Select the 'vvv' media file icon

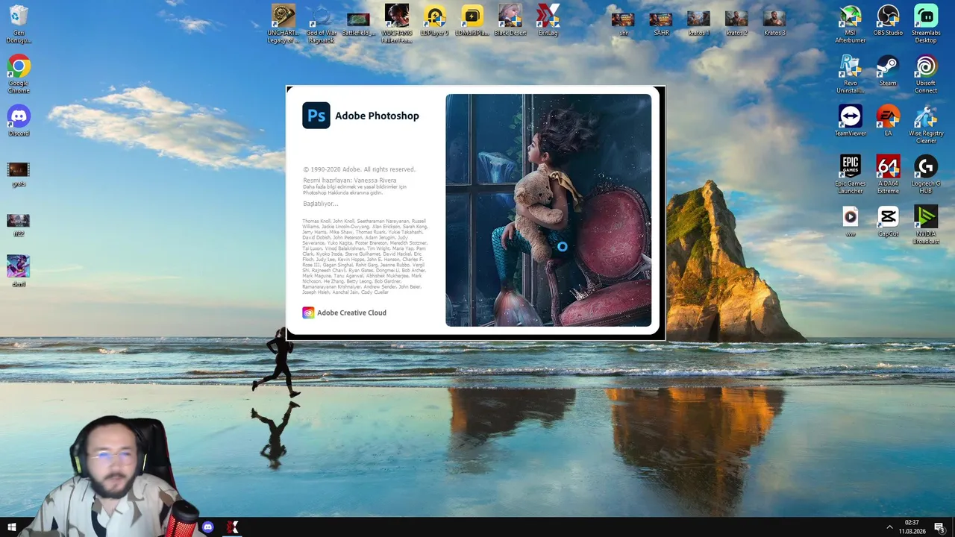point(850,216)
